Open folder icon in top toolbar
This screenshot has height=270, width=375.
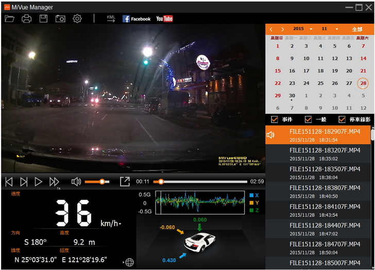pyautogui.click(x=9, y=19)
